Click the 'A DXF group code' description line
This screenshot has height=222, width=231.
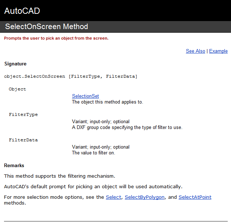127,128
